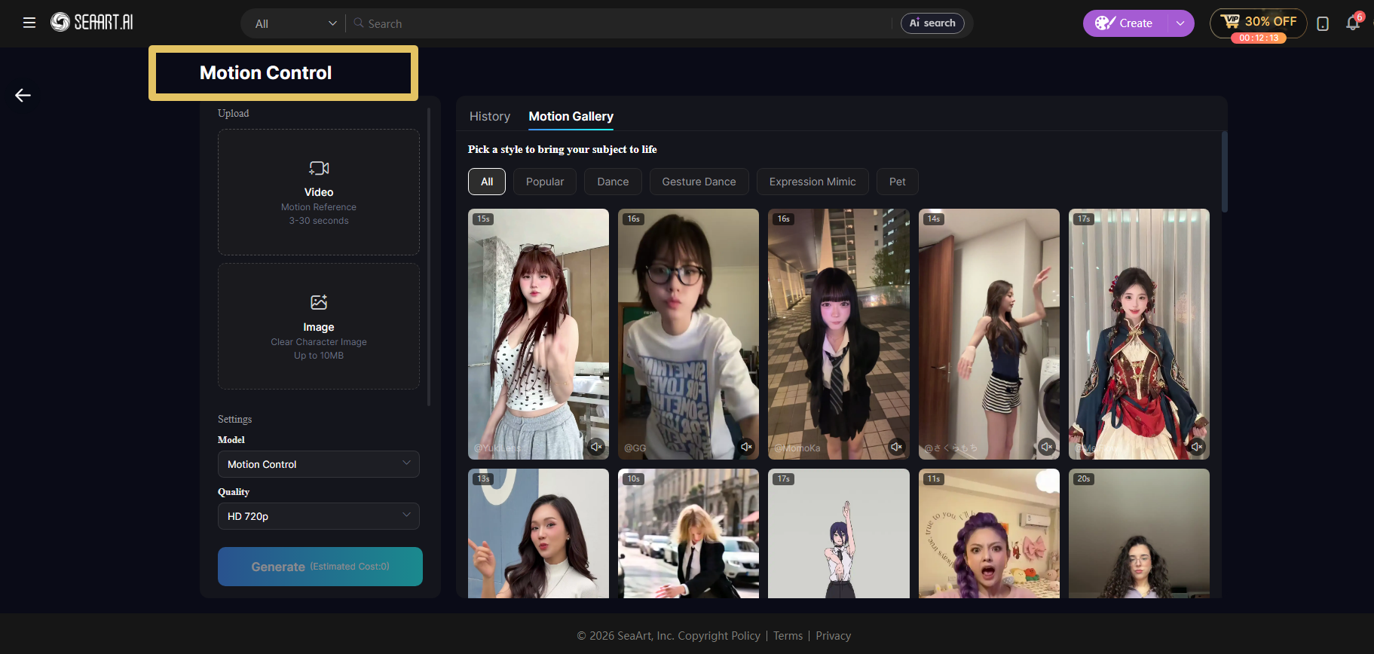The width and height of the screenshot is (1374, 654).
Task: Open the Copyright Policy link
Action: 720,636
